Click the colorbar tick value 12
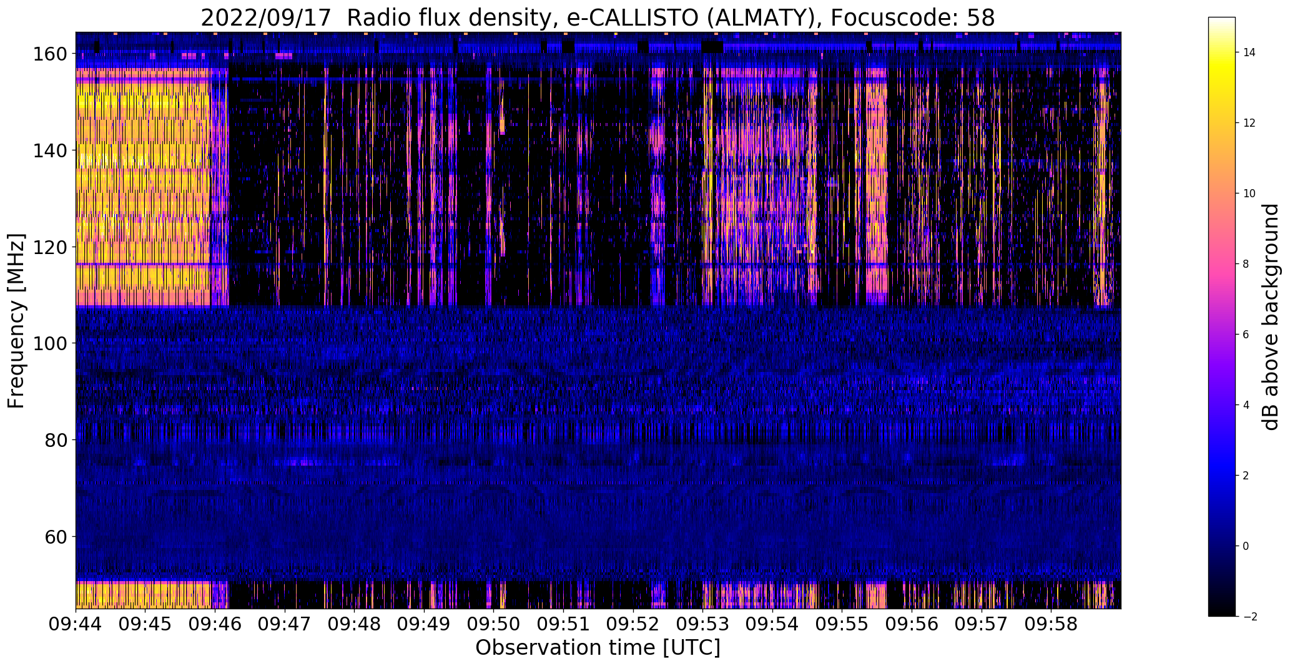The image size is (1290, 666). (x=1249, y=123)
